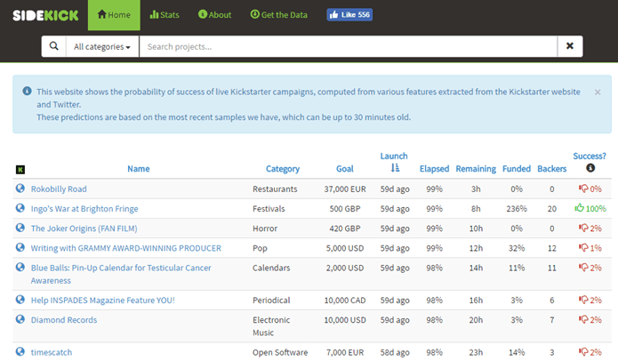Select the Festivals category cell
The height and width of the screenshot is (361, 618).
(269, 209)
